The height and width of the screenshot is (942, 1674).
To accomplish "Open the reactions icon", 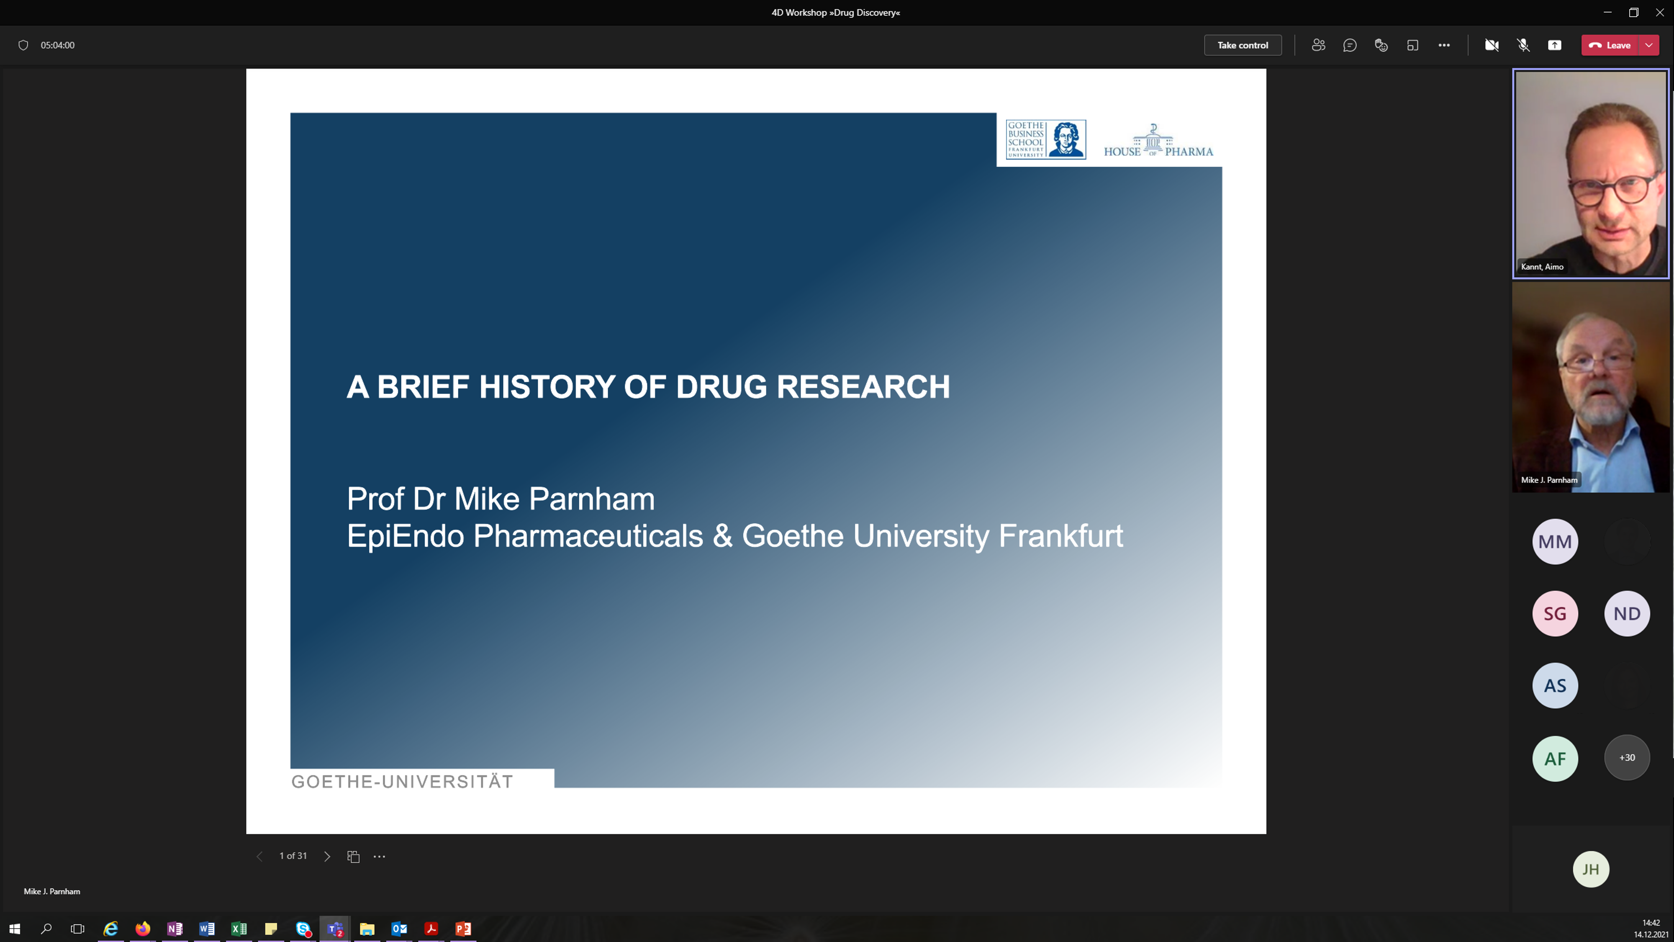I will coord(1381,45).
